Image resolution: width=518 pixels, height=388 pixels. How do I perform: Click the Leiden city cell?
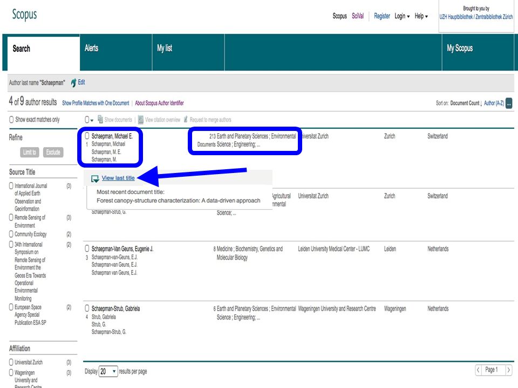pos(390,249)
